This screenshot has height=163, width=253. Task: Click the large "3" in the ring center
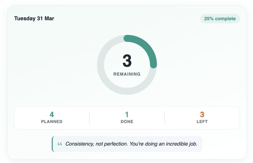coord(127,61)
